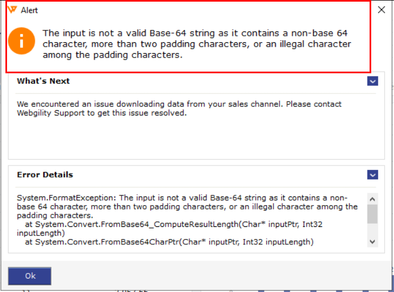Collapse the What's Next section
Viewport: 394px width, 292px height.
point(372,81)
